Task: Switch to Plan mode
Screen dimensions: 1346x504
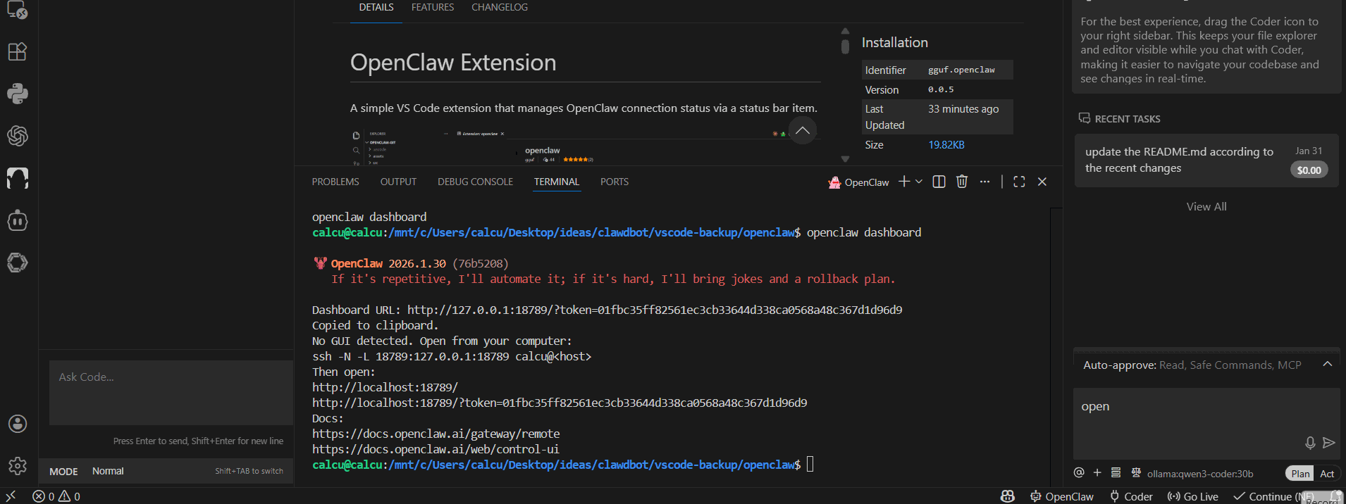Action: [1300, 474]
